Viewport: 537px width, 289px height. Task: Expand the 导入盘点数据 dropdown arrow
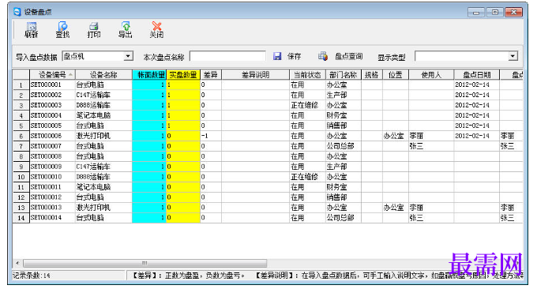(x=128, y=56)
